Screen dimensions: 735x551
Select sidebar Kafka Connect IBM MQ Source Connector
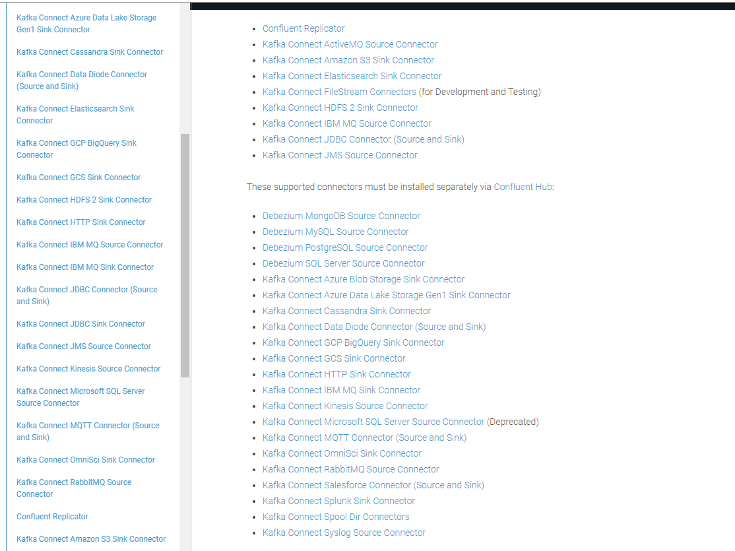(x=90, y=245)
